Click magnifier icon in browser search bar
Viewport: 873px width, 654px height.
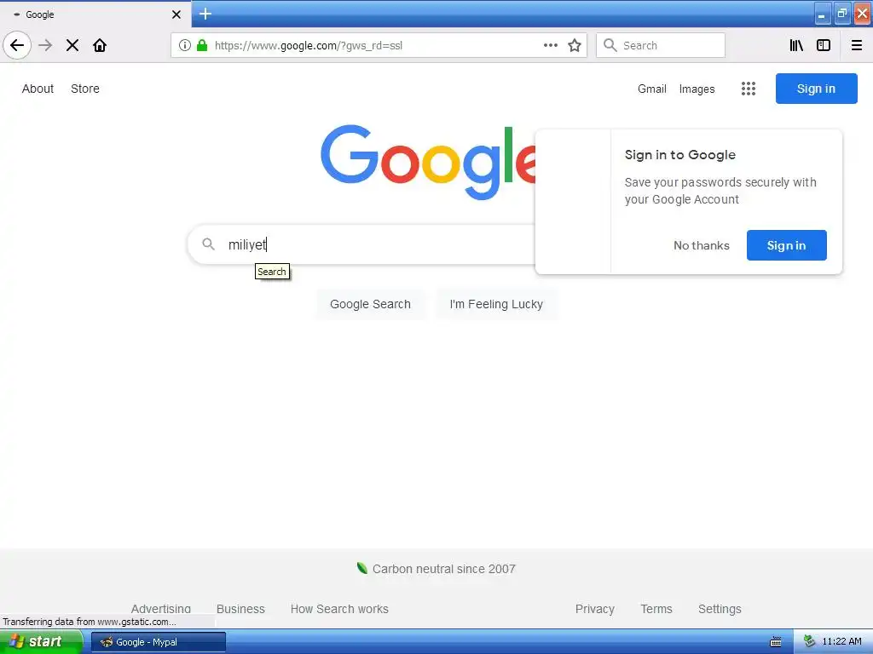610,45
